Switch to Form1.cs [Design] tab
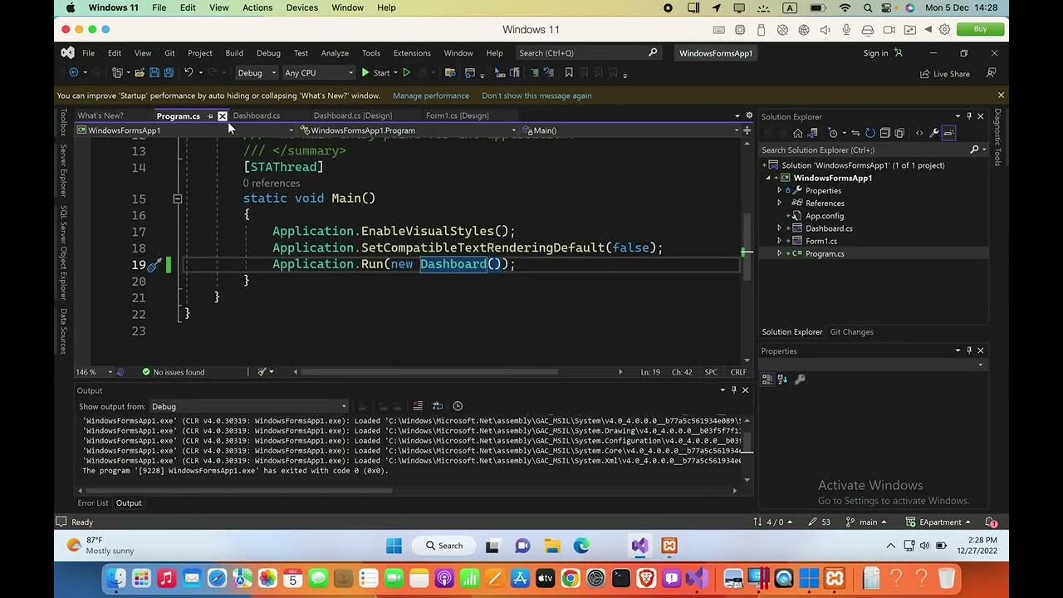Image resolution: width=1063 pixels, height=598 pixels. [457, 116]
